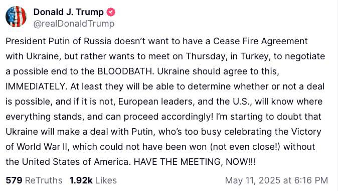Click the American flag profile avatar
The width and height of the screenshot is (338, 191).
pyautogui.click(x=16, y=17)
